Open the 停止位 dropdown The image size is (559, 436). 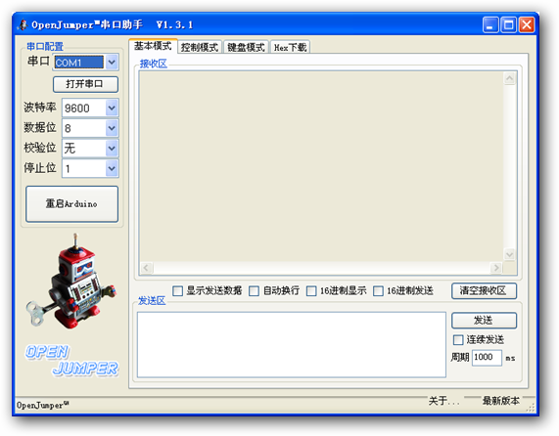pos(112,168)
